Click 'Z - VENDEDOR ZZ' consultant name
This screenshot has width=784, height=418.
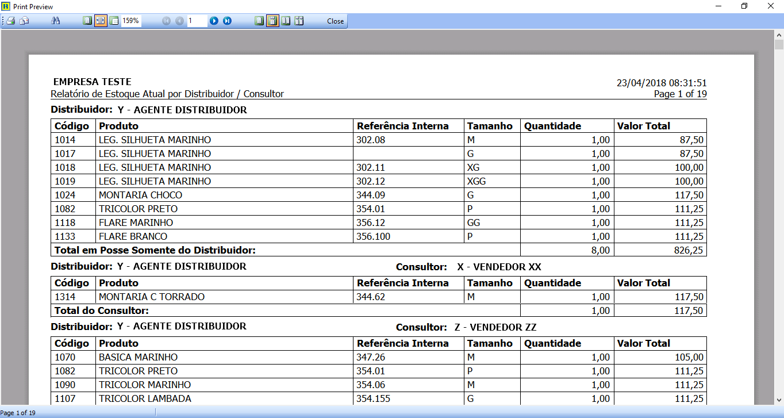pos(495,327)
